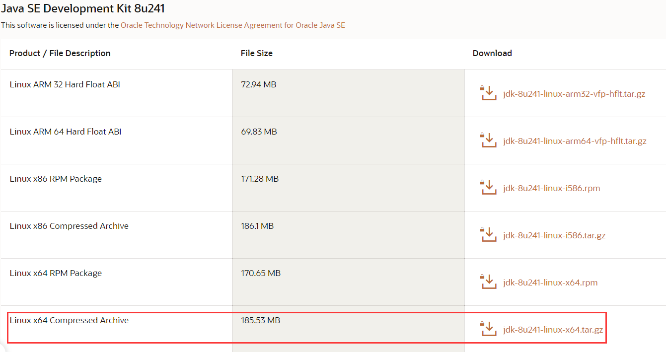Download jdk-8u241-linux-arm64-vfp-hflt.tar.gz
666x352 pixels.
tap(575, 141)
